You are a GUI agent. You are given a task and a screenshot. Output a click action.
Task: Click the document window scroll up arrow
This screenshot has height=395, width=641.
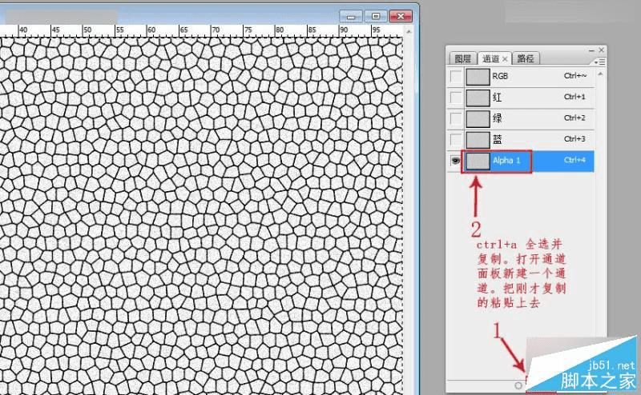409,31
